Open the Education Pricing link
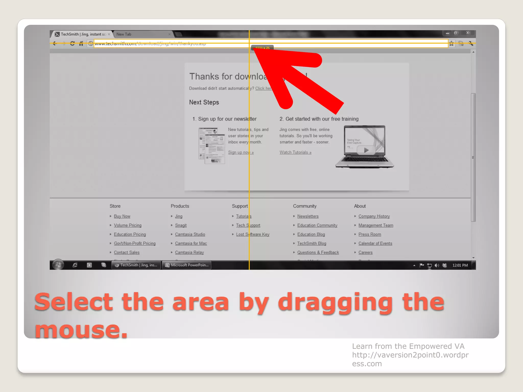The height and width of the screenshot is (392, 523). (130, 234)
